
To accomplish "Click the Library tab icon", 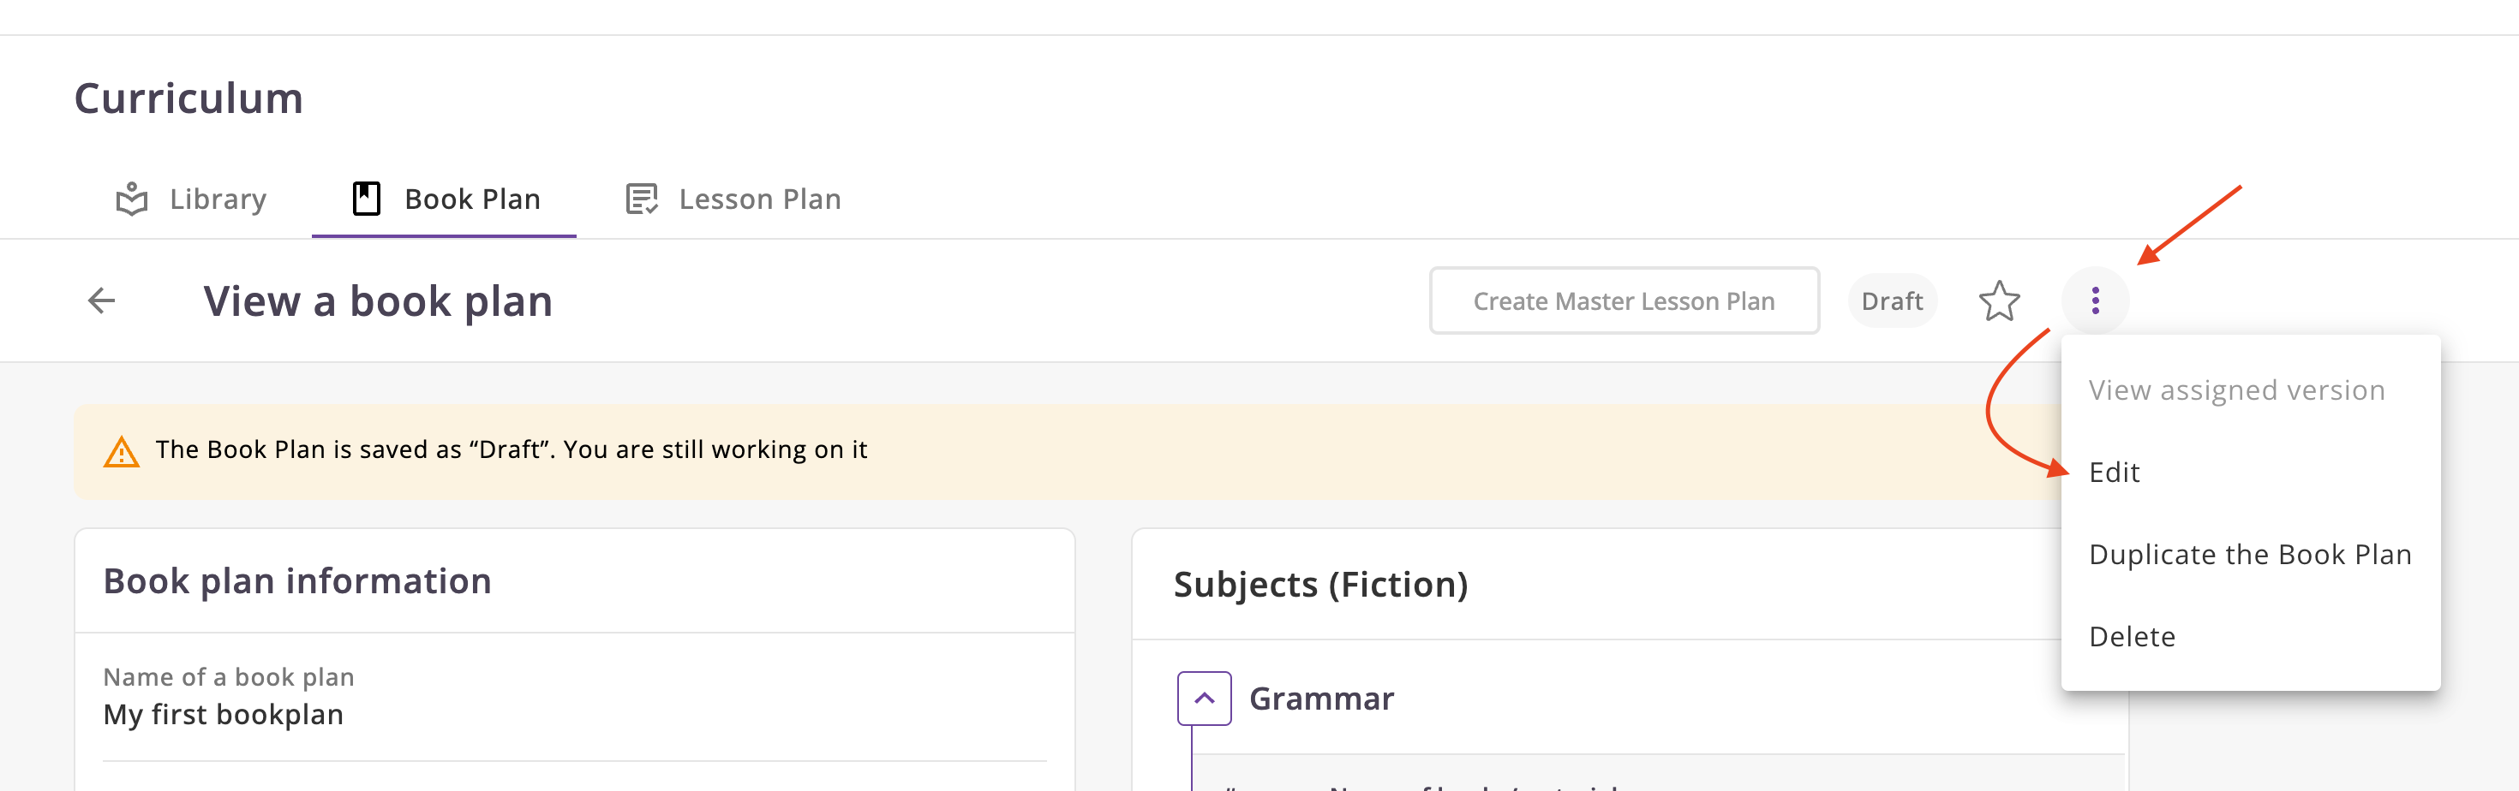I will click(x=132, y=199).
